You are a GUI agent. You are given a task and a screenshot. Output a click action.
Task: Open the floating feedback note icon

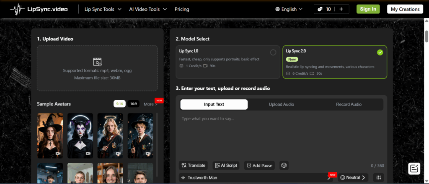point(414,169)
